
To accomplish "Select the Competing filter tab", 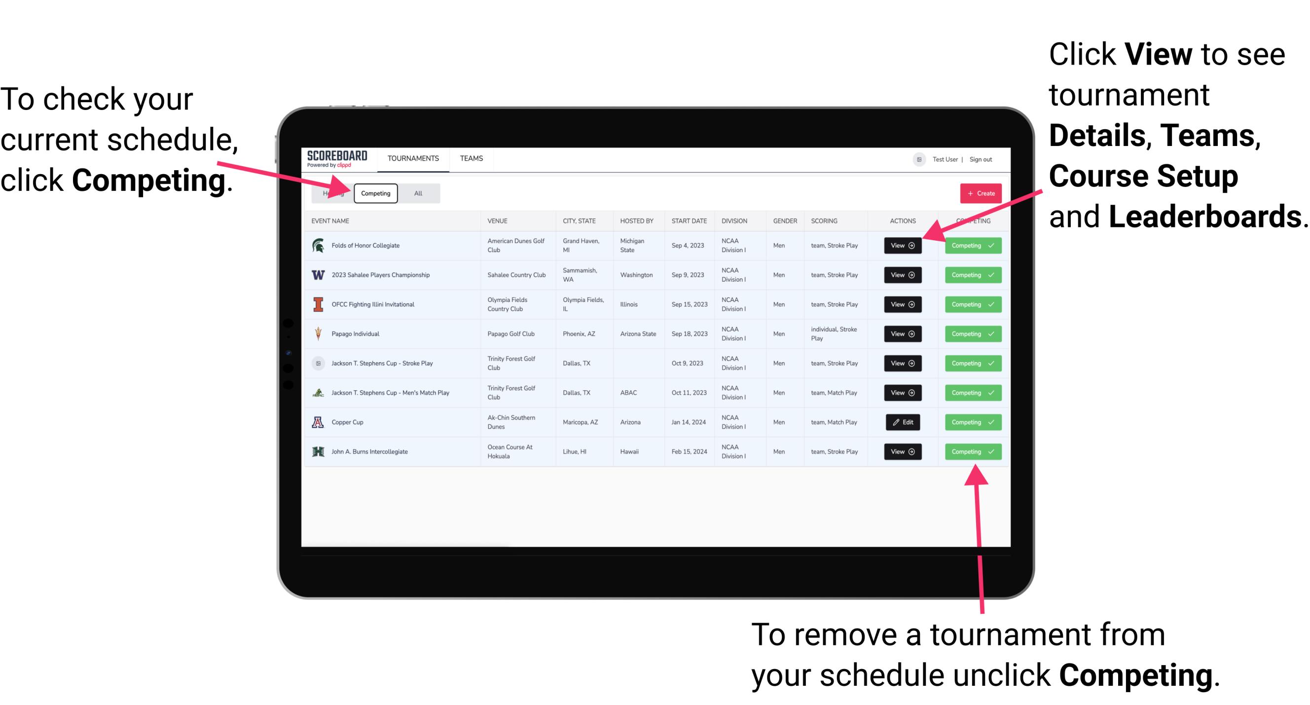I will click(x=375, y=193).
